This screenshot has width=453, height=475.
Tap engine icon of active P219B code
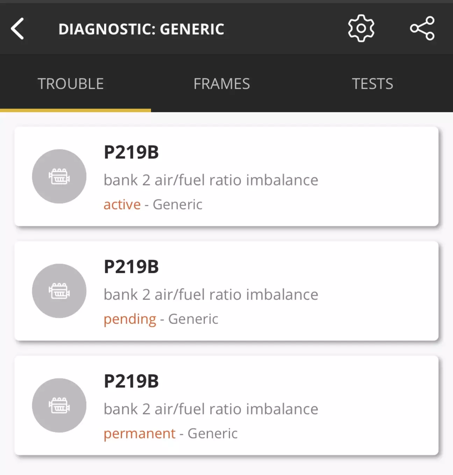[59, 176]
